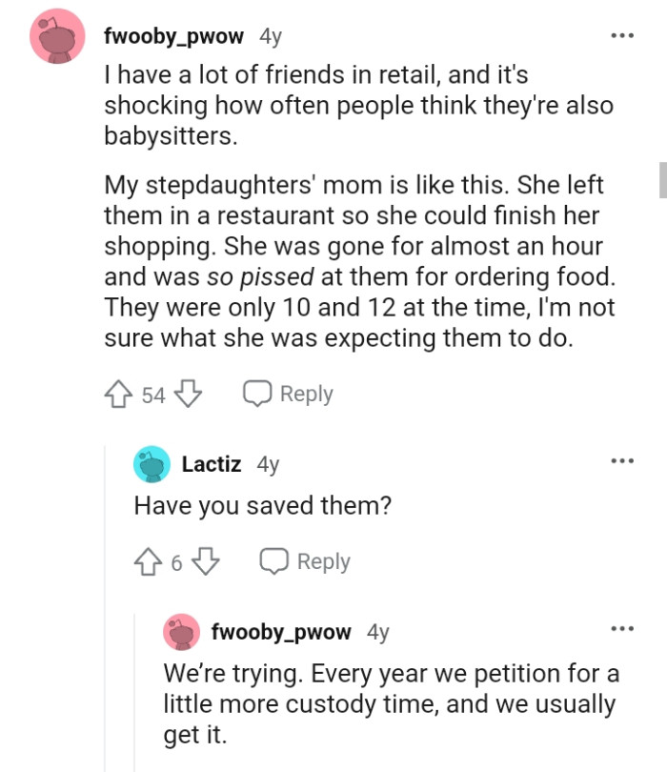The image size is (667, 772).
Task: Click Lactiz's teal avatar icon
Action: 149,463
